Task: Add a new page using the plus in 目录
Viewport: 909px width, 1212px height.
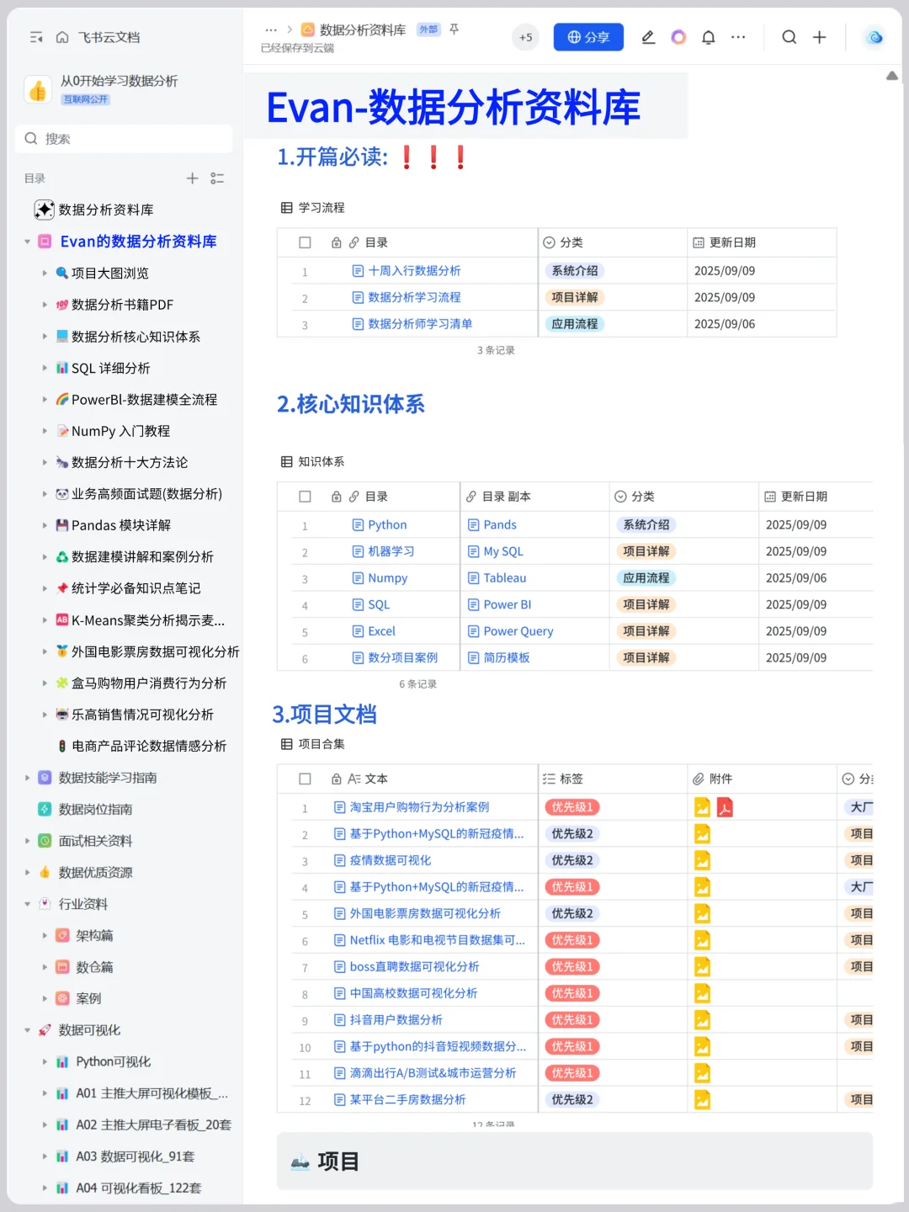Action: 193,178
